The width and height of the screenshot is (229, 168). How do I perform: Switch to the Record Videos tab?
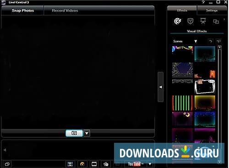[65, 11]
